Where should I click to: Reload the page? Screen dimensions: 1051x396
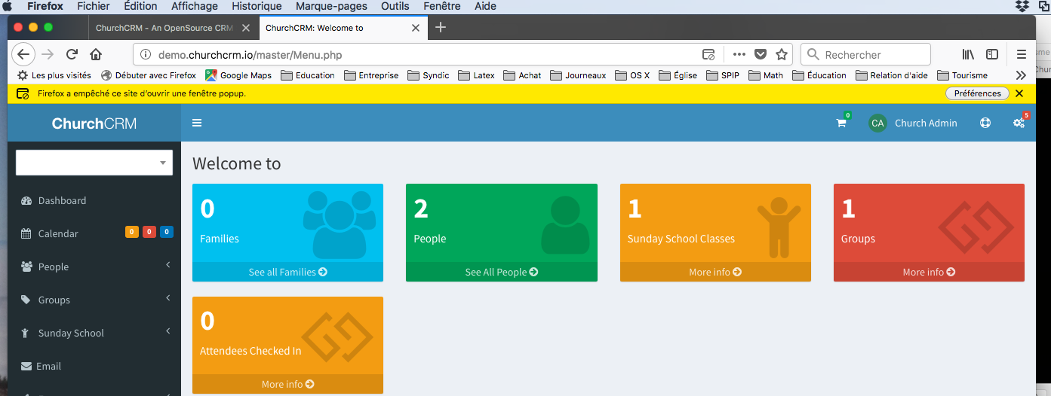tap(72, 54)
